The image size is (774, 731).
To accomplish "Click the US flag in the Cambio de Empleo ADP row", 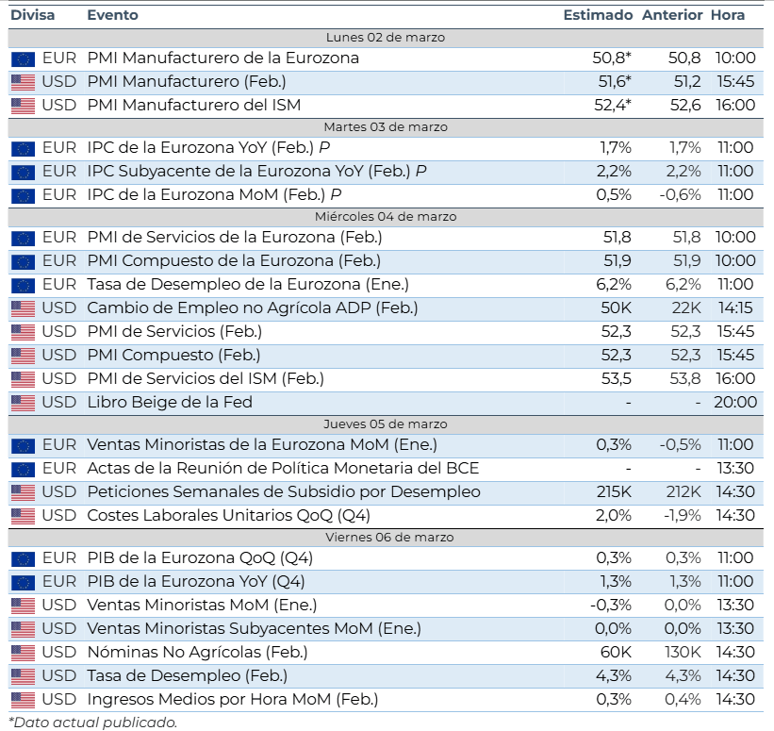I will coord(24,308).
